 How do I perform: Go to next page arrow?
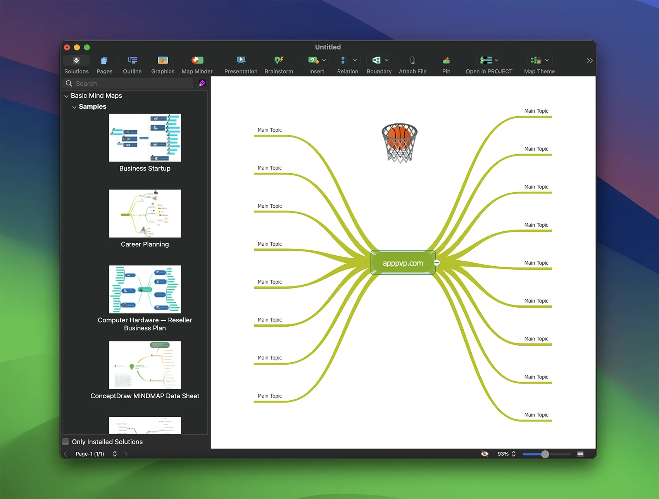[126, 454]
